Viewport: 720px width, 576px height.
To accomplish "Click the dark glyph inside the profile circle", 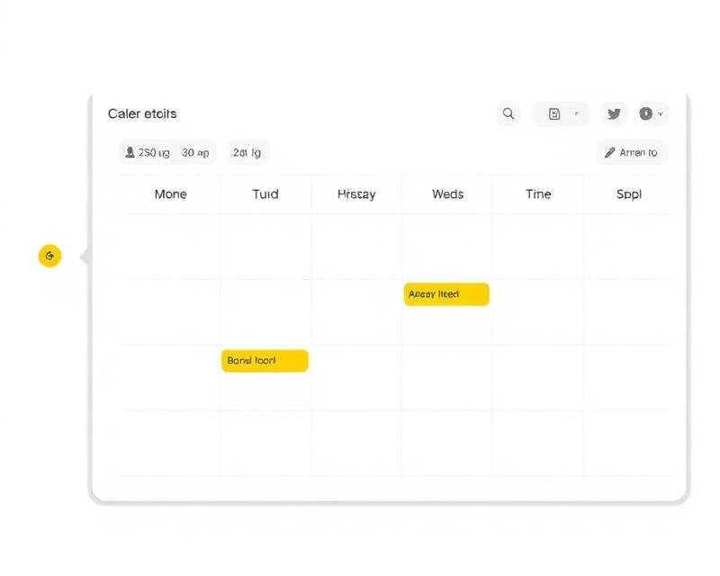I will (x=646, y=113).
